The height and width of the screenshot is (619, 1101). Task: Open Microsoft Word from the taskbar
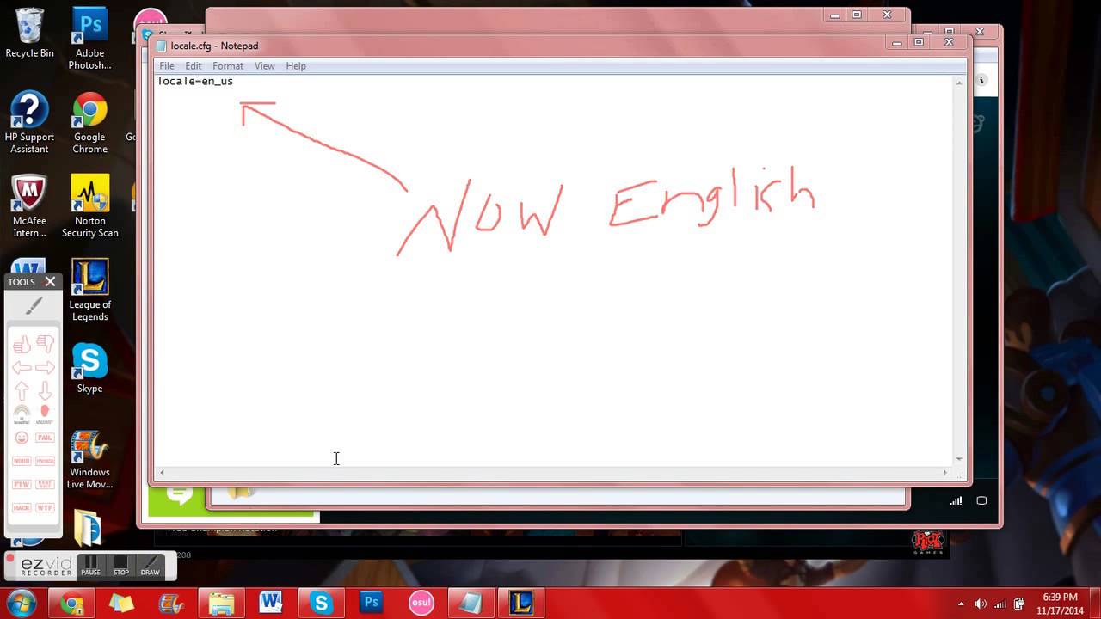pos(271,603)
